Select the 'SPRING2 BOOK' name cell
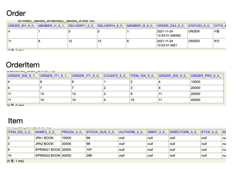 [x=48, y=156]
